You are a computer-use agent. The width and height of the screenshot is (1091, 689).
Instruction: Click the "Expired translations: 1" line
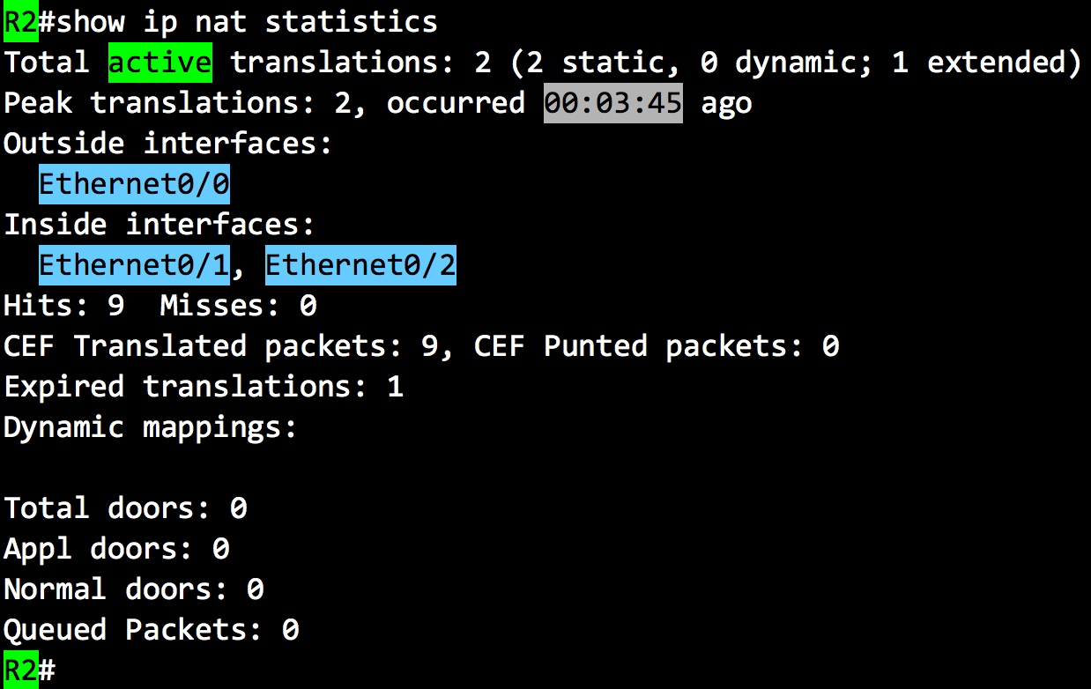pyautogui.click(x=203, y=387)
